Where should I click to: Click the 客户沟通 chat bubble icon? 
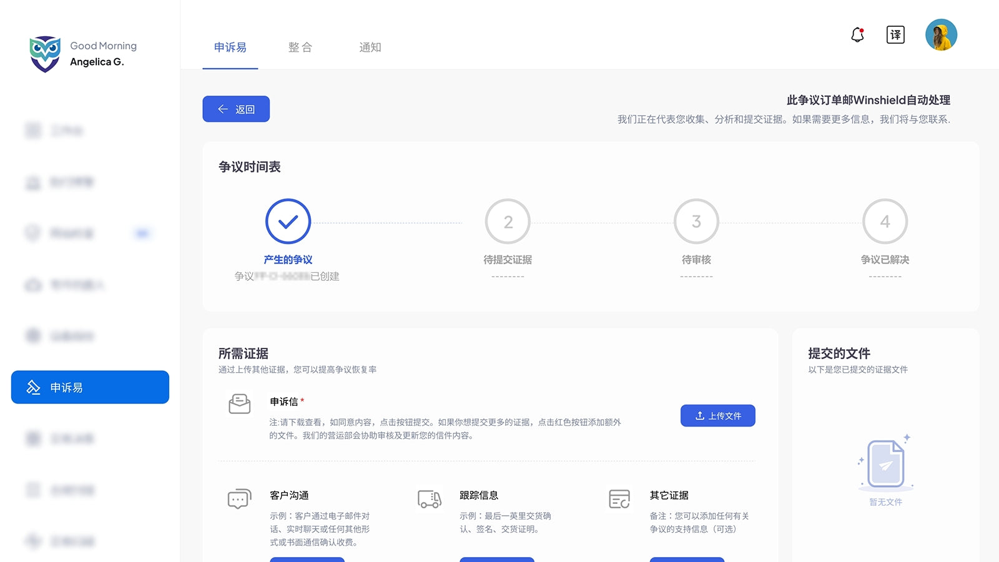239,498
